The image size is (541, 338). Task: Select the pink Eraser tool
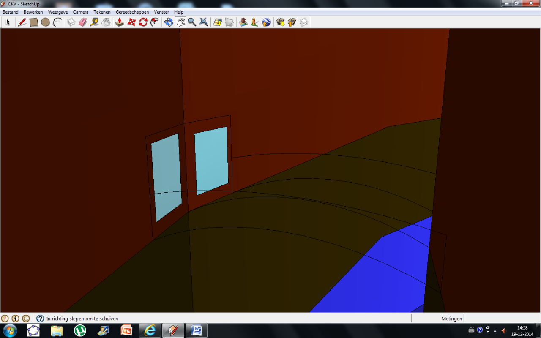point(83,22)
